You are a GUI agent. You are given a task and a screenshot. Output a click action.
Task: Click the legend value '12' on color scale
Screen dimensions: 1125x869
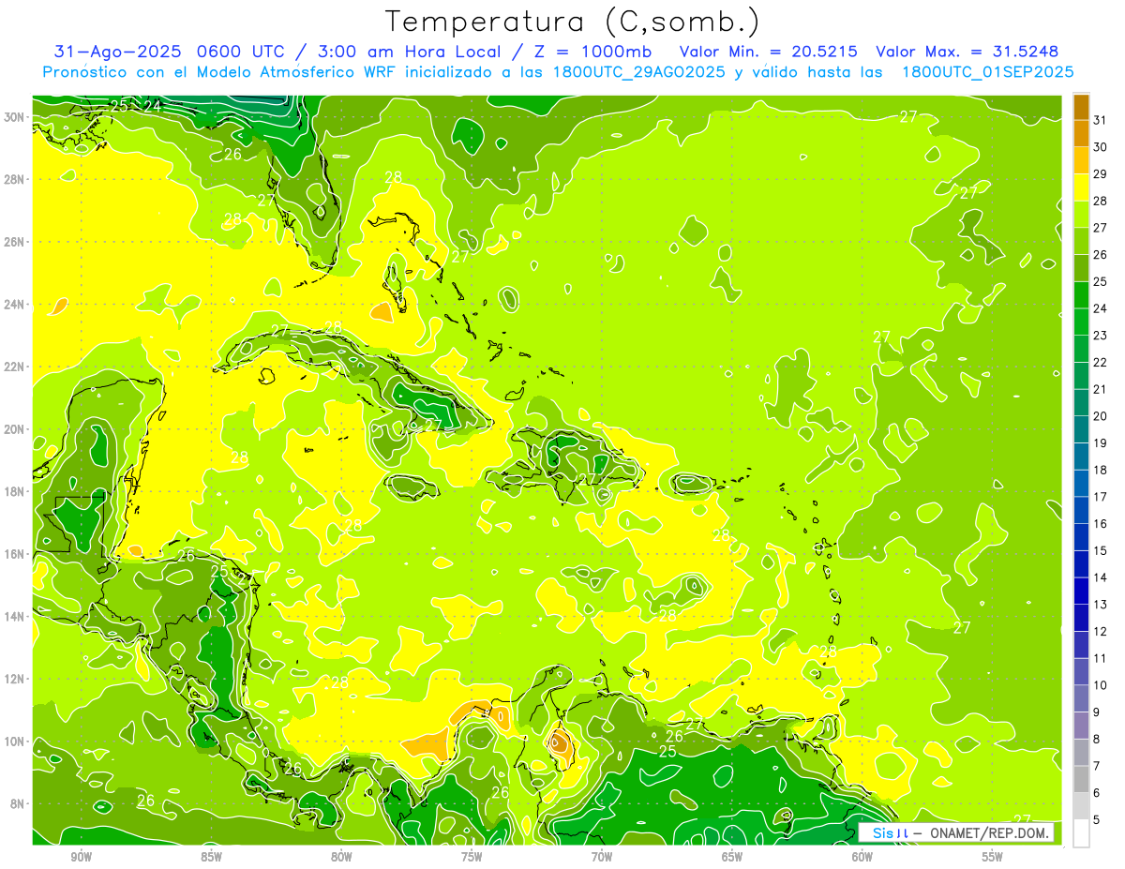tap(1101, 631)
